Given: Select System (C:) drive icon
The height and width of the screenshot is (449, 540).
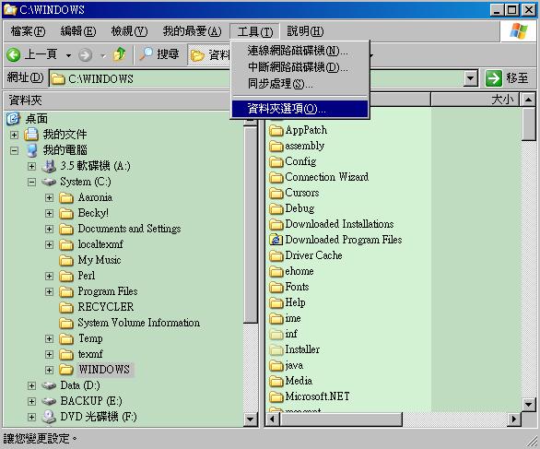Looking at the screenshot, I should (x=49, y=182).
